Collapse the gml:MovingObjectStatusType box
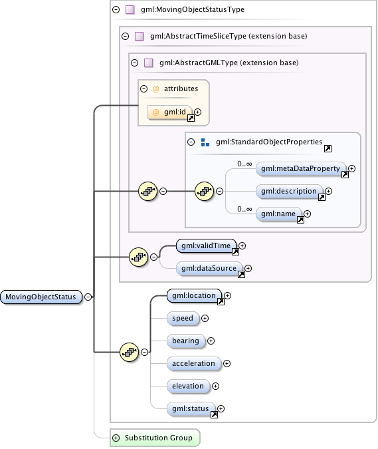This screenshot has width=378, height=449. tap(116, 10)
